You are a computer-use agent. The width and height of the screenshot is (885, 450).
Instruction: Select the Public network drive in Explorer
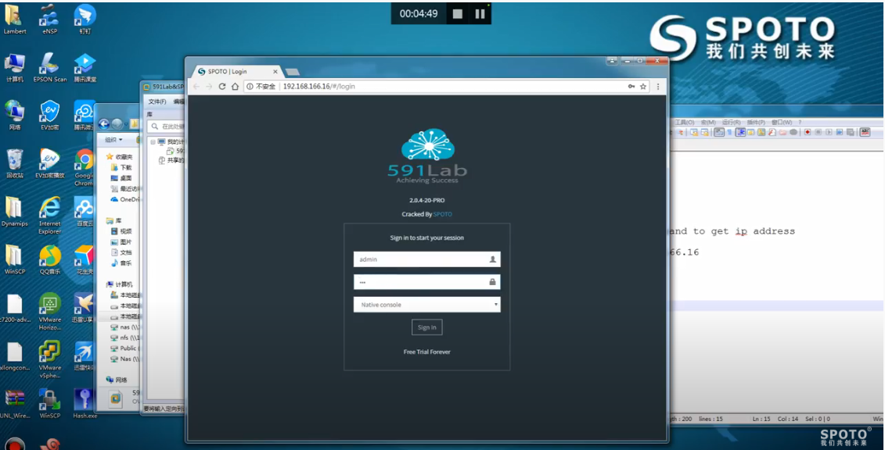124,348
